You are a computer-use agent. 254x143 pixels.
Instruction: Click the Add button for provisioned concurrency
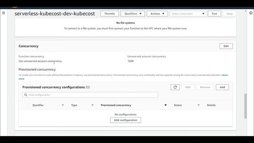click(222, 87)
